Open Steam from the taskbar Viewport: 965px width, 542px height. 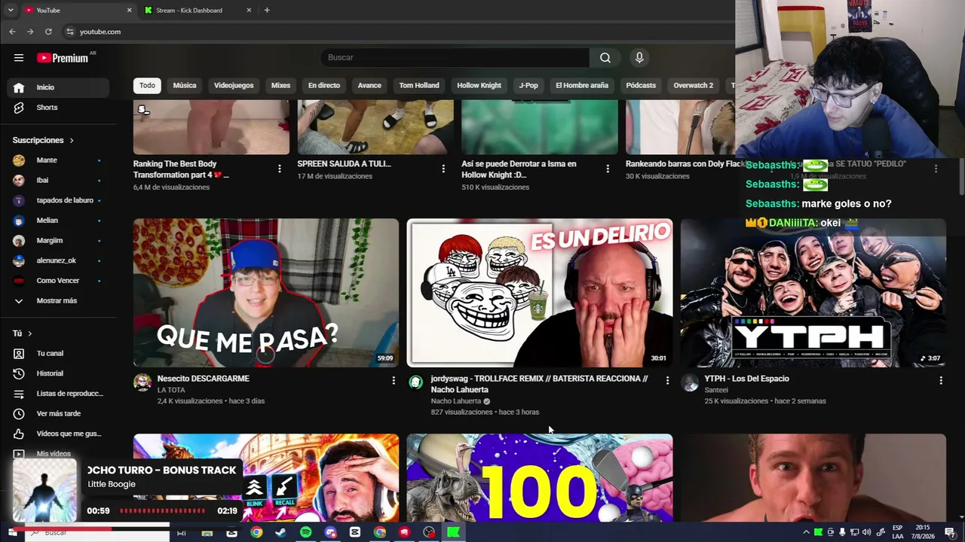point(280,532)
